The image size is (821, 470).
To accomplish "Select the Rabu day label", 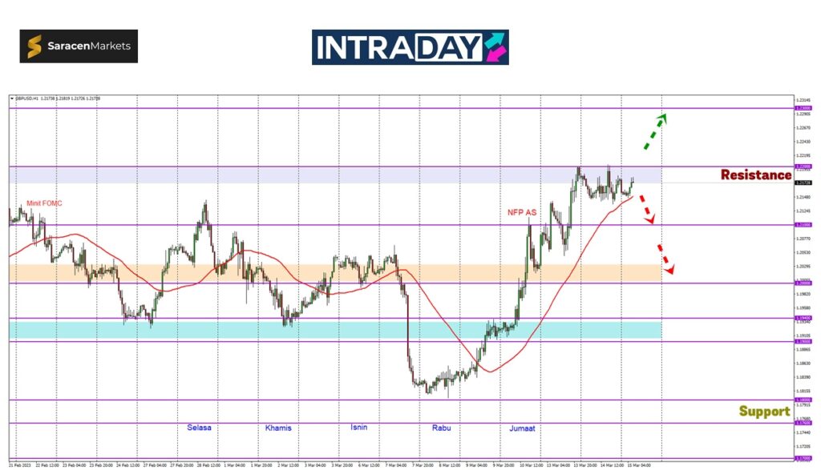I will click(x=442, y=428).
